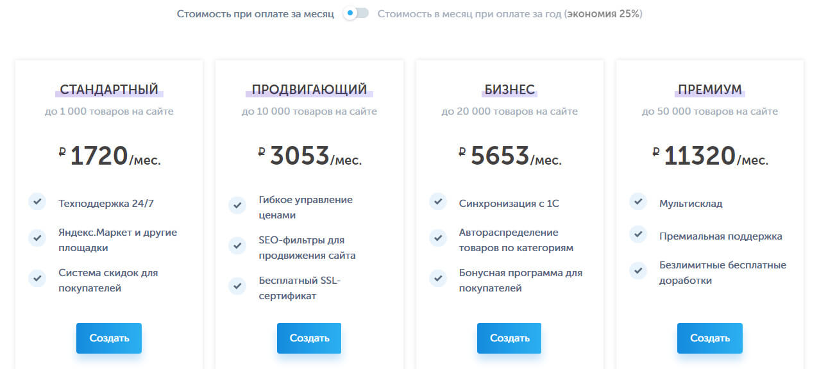Image resolution: width=819 pixels, height=369 pixels.
Task: Select the СТАНДАРТНЫЙ plan title
Action: (108, 89)
